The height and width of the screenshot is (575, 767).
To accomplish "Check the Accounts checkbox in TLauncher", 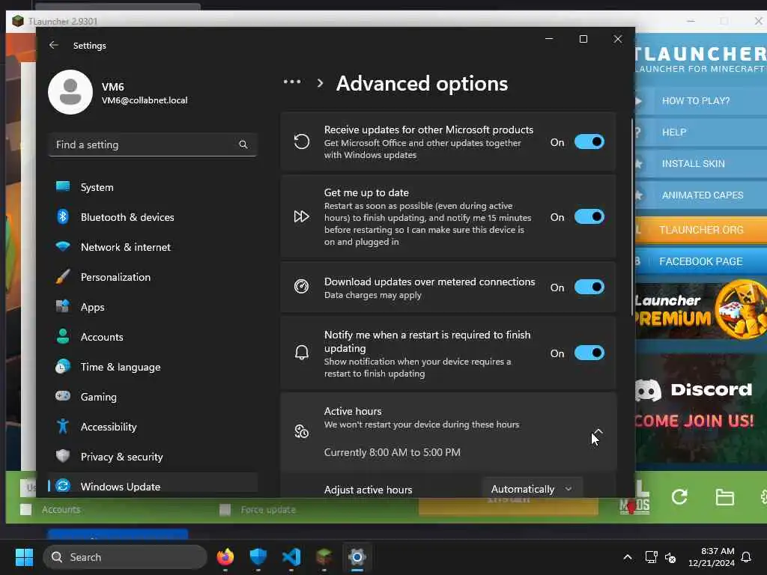I will tap(26, 509).
